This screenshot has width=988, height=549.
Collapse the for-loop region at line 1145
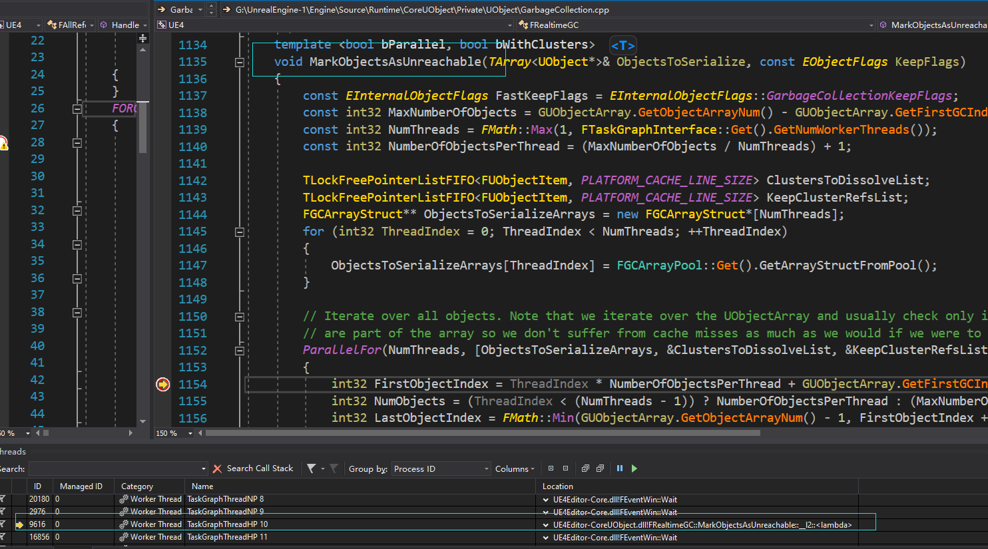(239, 231)
